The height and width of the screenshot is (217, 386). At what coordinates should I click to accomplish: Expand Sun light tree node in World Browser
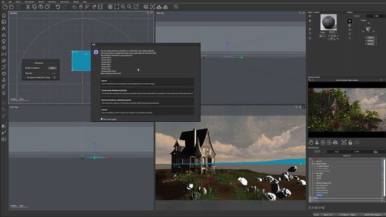pyautogui.click(x=315, y=173)
